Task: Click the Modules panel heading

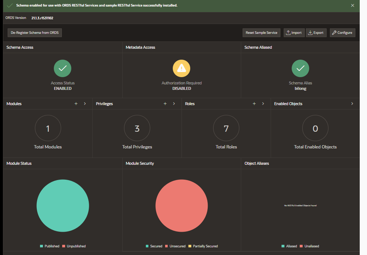Action: tap(14, 104)
